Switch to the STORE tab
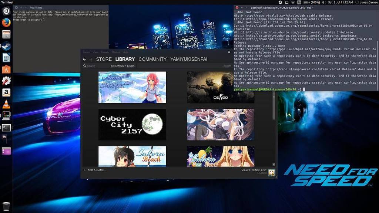The image size is (379, 213). (104, 59)
